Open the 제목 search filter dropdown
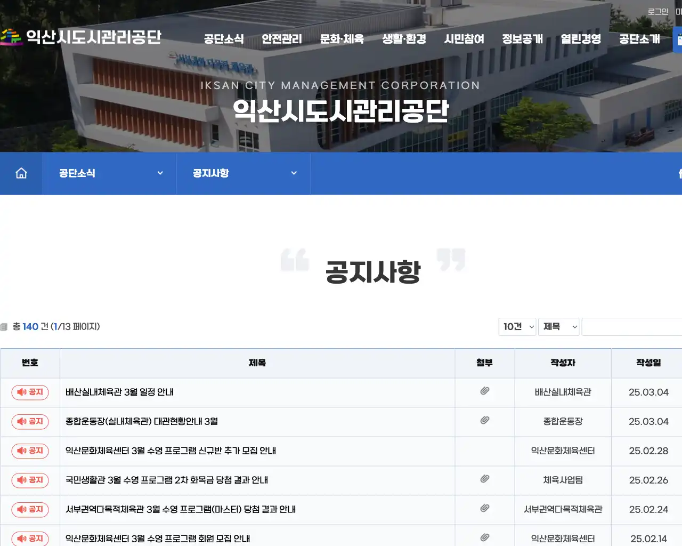 [x=558, y=327]
